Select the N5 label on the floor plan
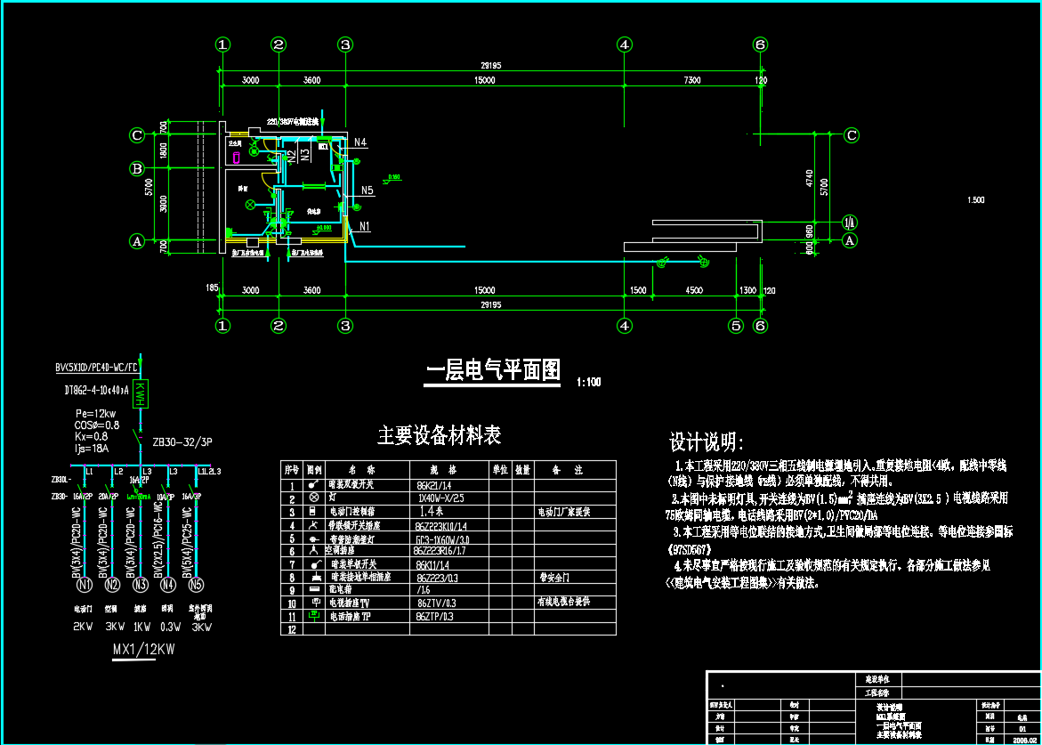This screenshot has height=745, width=1042. pos(367,190)
